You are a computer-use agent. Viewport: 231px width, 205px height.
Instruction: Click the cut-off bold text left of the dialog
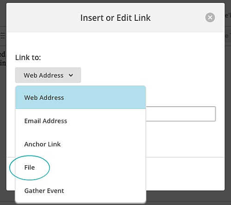(3, 59)
